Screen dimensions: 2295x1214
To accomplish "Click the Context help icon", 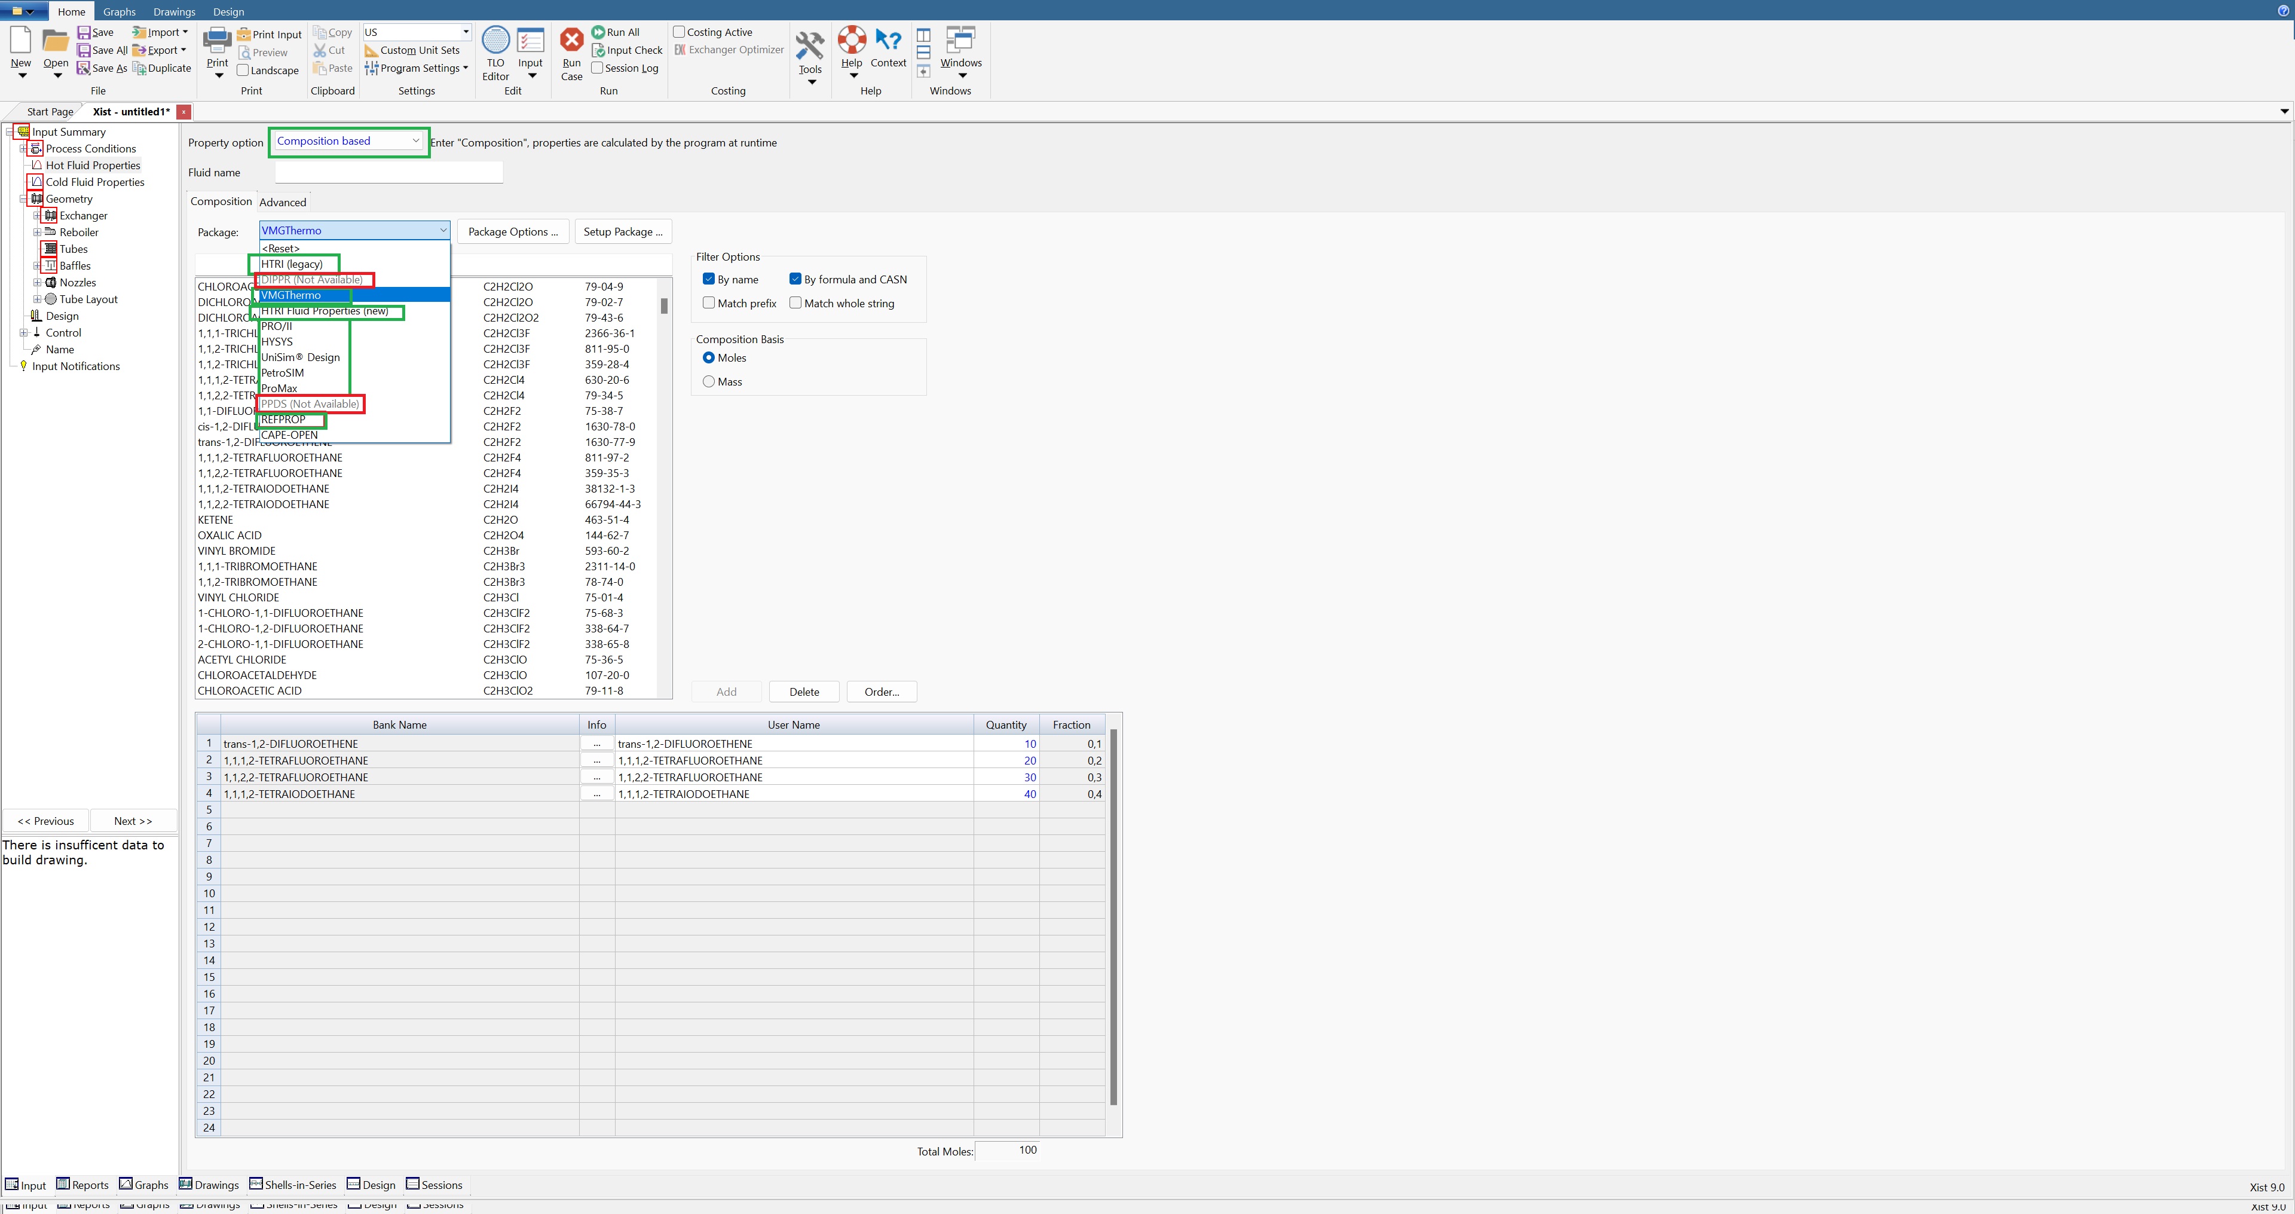I will click(x=888, y=40).
